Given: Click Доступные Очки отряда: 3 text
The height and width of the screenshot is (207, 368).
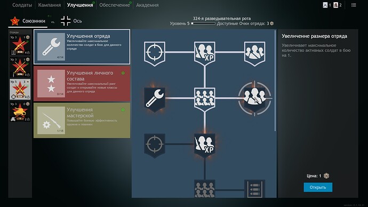Looking at the screenshot, I should click(x=243, y=23).
